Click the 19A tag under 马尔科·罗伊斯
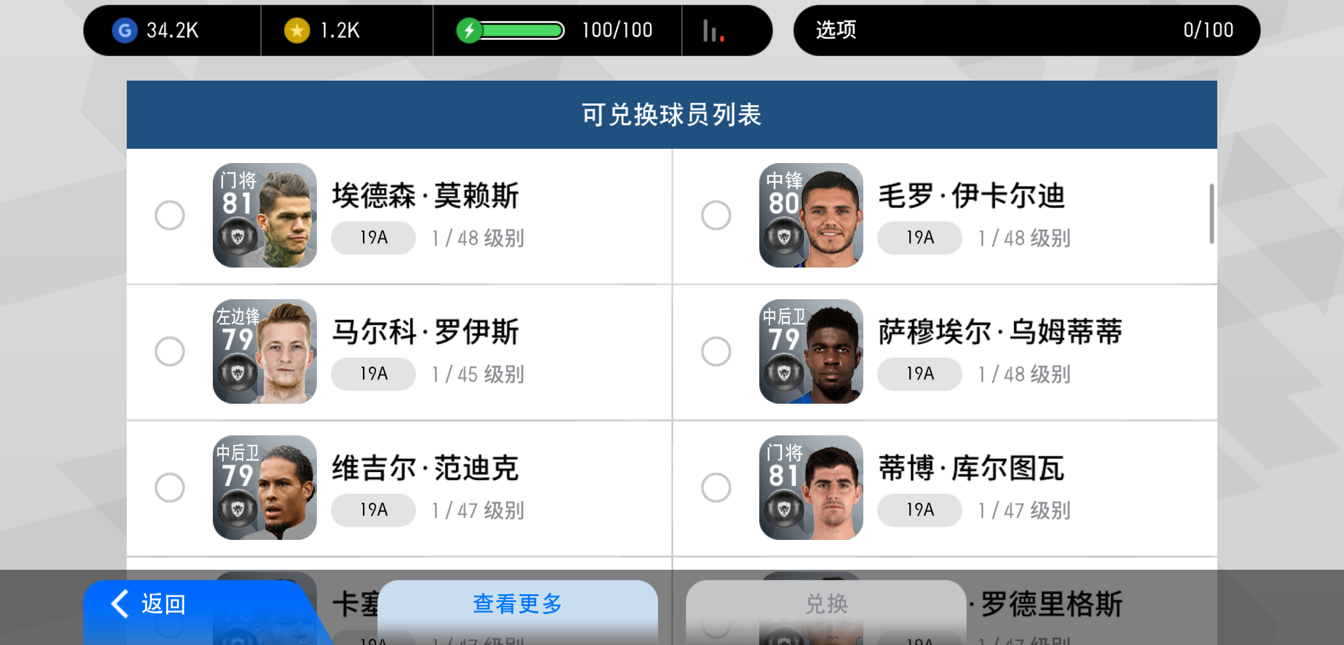This screenshot has height=645, width=1344. (x=374, y=374)
